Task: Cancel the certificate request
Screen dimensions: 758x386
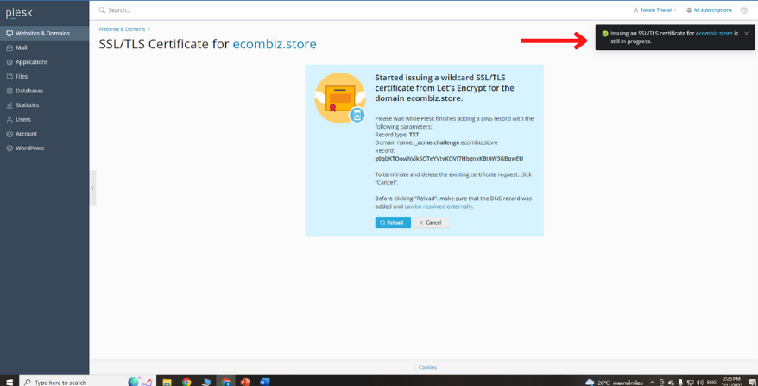Action: click(431, 223)
